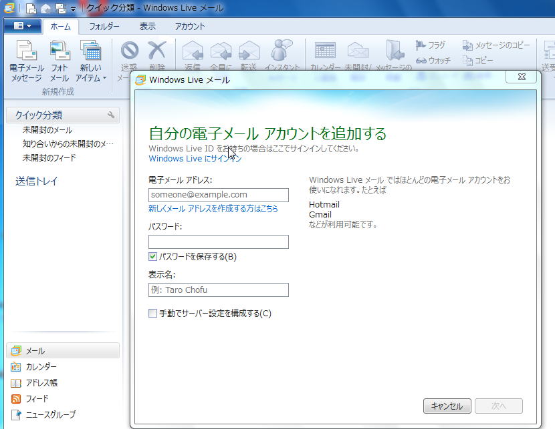
Task: Switch to the フォルダー ribbon tab
Action: pyautogui.click(x=104, y=27)
